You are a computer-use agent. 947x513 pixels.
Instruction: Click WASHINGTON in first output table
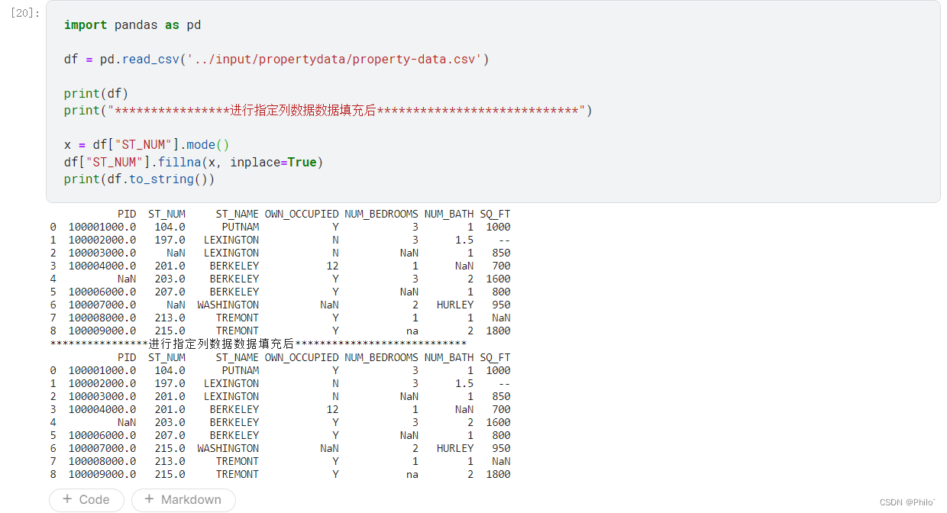pyautogui.click(x=228, y=305)
